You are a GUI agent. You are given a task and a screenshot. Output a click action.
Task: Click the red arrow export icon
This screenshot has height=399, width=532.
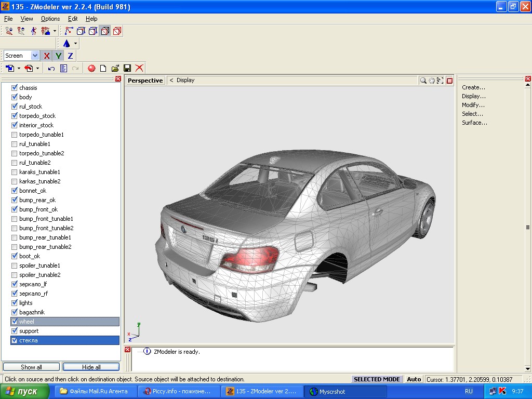(x=29, y=68)
